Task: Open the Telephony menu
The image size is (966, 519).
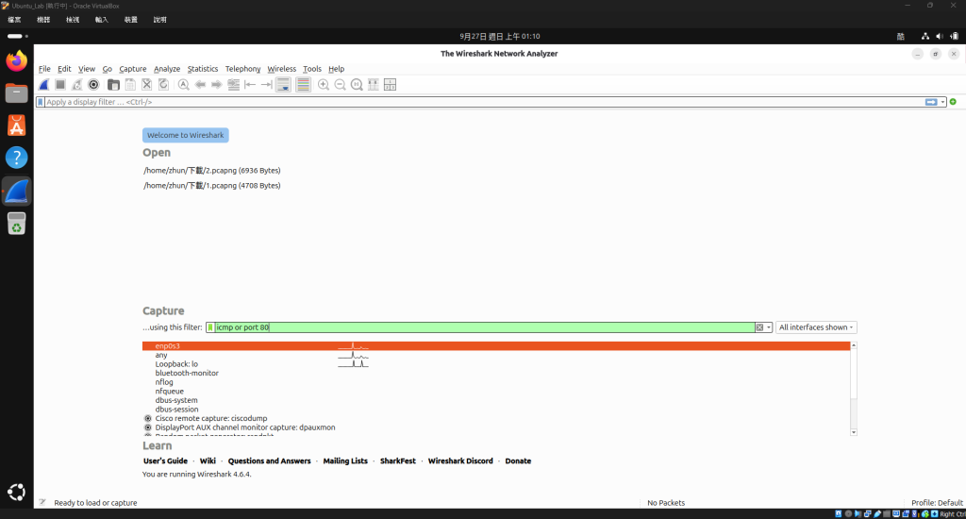Action: click(x=242, y=69)
